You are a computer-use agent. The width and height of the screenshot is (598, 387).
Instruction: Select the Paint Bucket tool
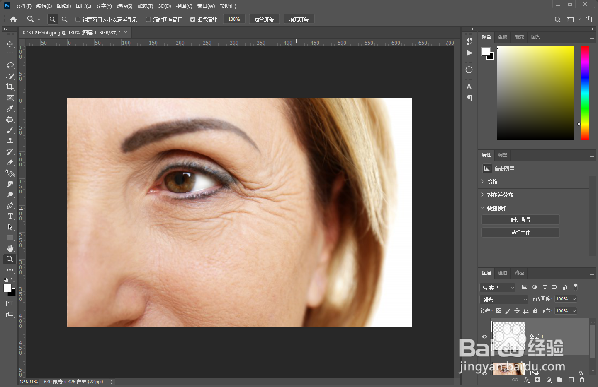coord(10,173)
